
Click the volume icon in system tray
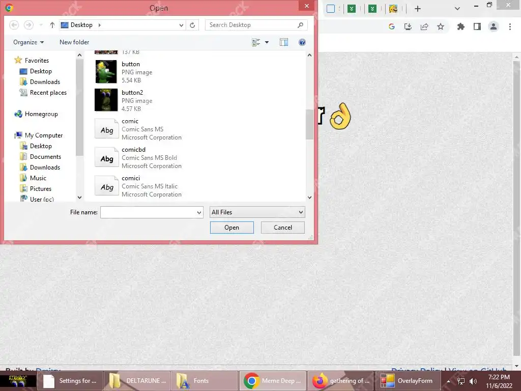[473, 381]
